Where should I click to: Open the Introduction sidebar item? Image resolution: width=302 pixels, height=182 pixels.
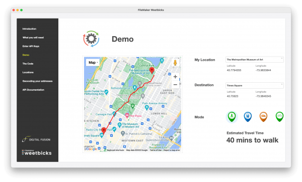[29, 29]
